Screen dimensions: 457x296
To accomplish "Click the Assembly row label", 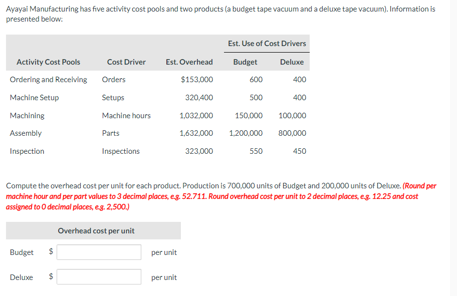I will [26, 133].
